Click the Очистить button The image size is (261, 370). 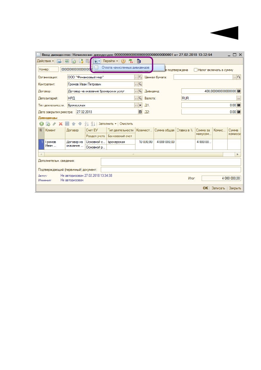[x=126, y=124]
